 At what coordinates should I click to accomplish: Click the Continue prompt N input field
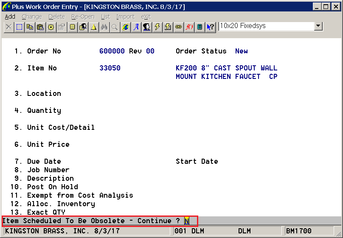[187, 221]
